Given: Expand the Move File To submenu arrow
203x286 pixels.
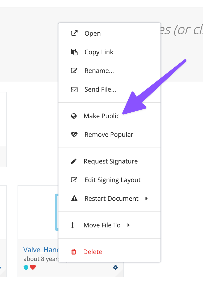Looking at the screenshot, I should click(x=129, y=225).
